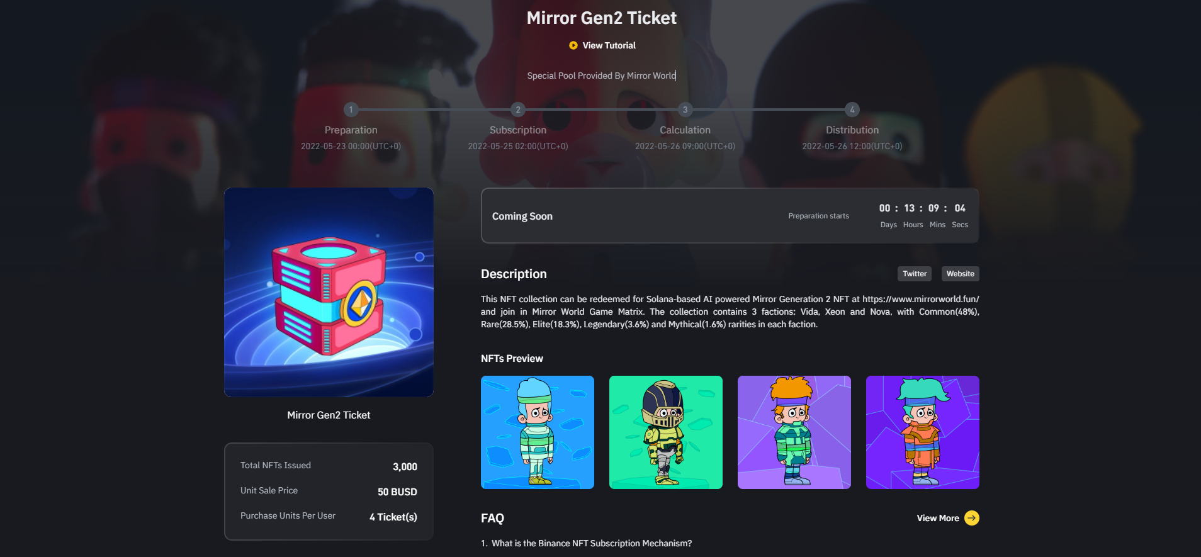This screenshot has height=557, width=1201.
Task: Click the Mirror Gen2 Ticket box image
Action: tap(329, 292)
